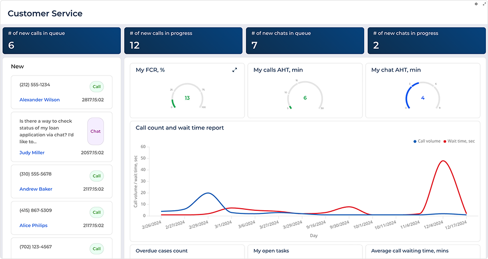The height and width of the screenshot is (259, 488).
Task: Select the new chats in queue tile
Action: click(305, 40)
